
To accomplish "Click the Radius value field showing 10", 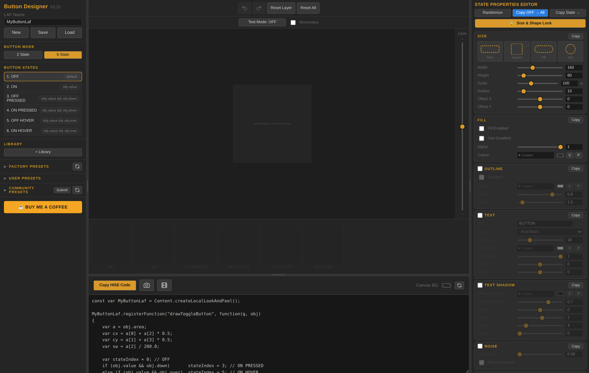I will [574, 91].
